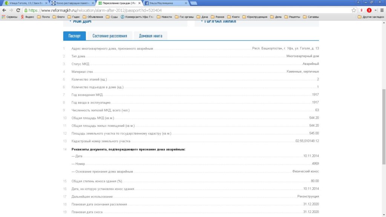Switch to the Состояние расселения tab
The height and width of the screenshot is (217, 386).
pyautogui.click(x=110, y=36)
